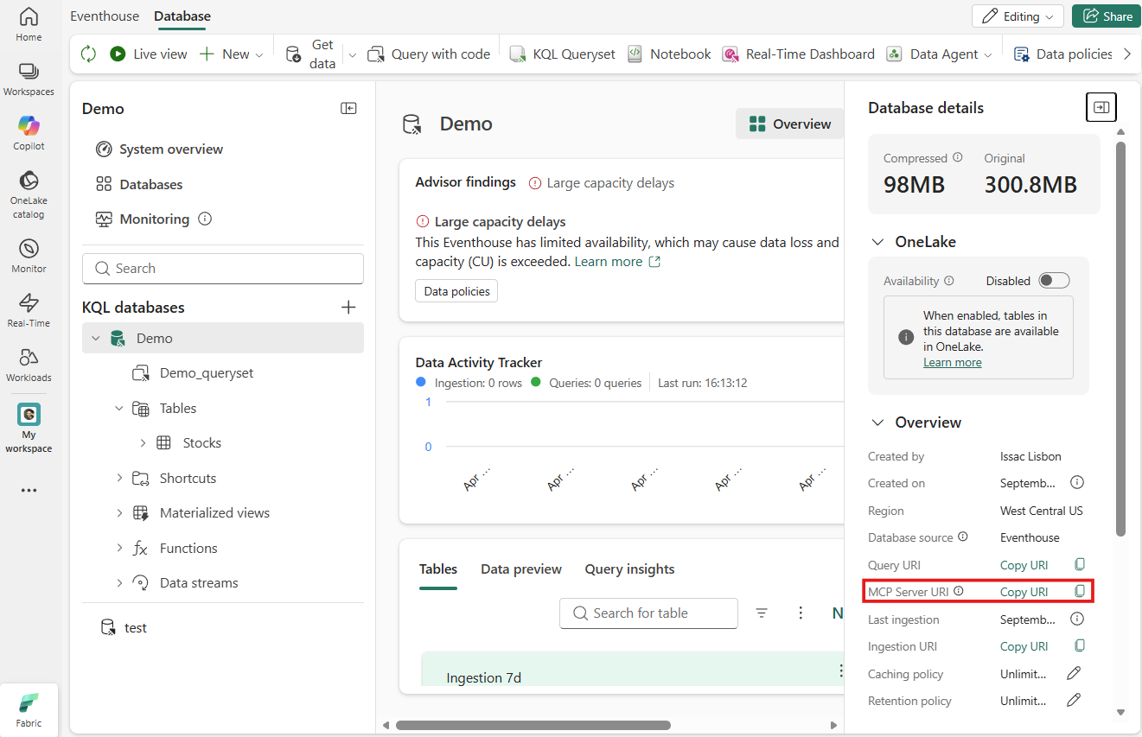The image size is (1142, 737).
Task: Open System overview in the explorer
Action: coord(159,149)
